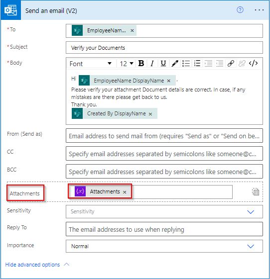The height and width of the screenshot is (279, 270).
Task: Open the text highlight color pen tool
Action: (175, 63)
